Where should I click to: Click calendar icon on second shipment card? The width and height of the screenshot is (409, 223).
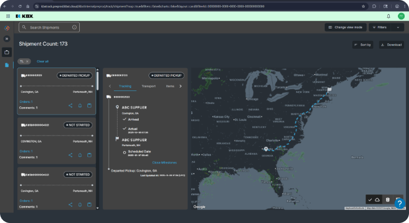(89, 155)
